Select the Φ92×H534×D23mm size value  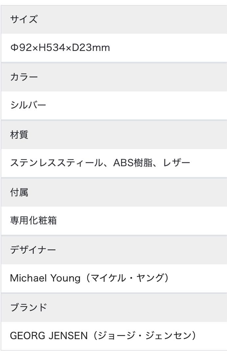click(x=60, y=48)
